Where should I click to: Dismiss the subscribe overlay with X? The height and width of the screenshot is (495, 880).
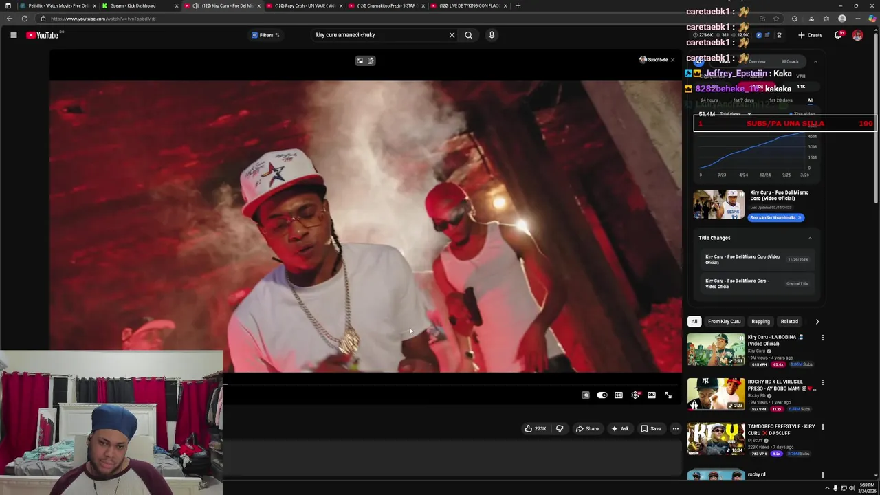pyautogui.click(x=672, y=60)
